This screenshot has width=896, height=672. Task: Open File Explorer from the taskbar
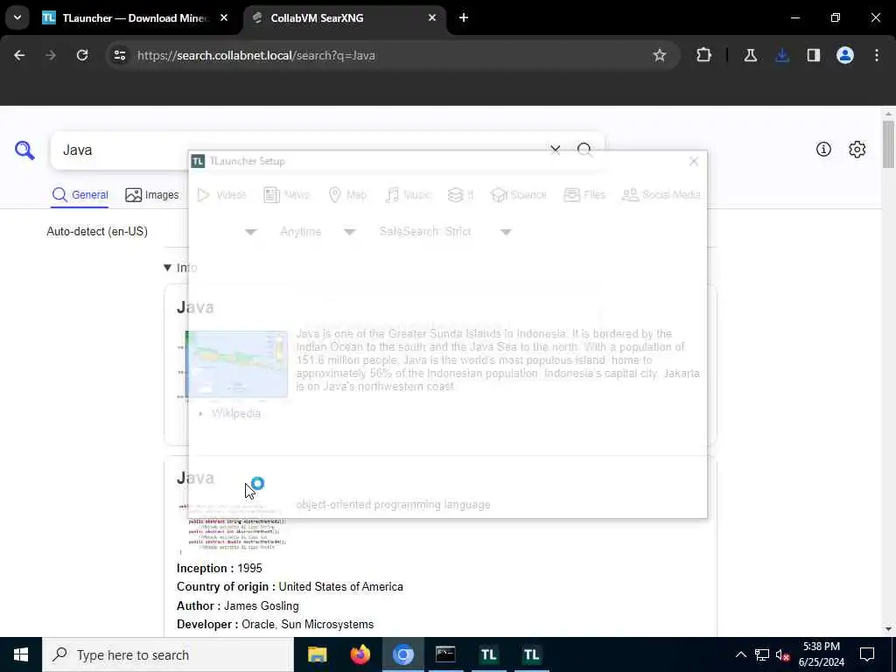[x=317, y=654]
